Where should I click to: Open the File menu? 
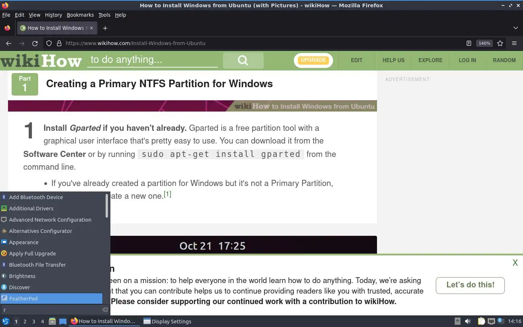click(x=6, y=15)
